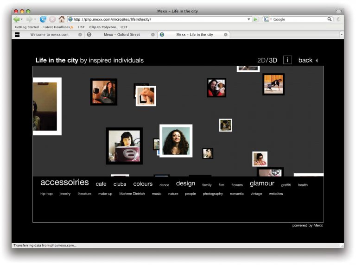This screenshot has width=356, height=265.
Task: Click inside the URL address field
Action: [158, 19]
